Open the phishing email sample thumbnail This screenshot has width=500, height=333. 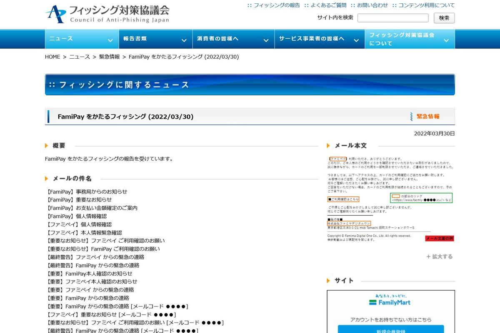point(390,199)
